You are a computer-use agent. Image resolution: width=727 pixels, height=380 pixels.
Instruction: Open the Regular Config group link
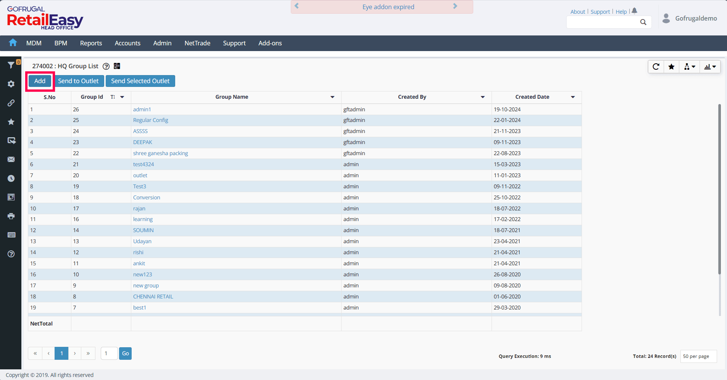[x=150, y=120]
